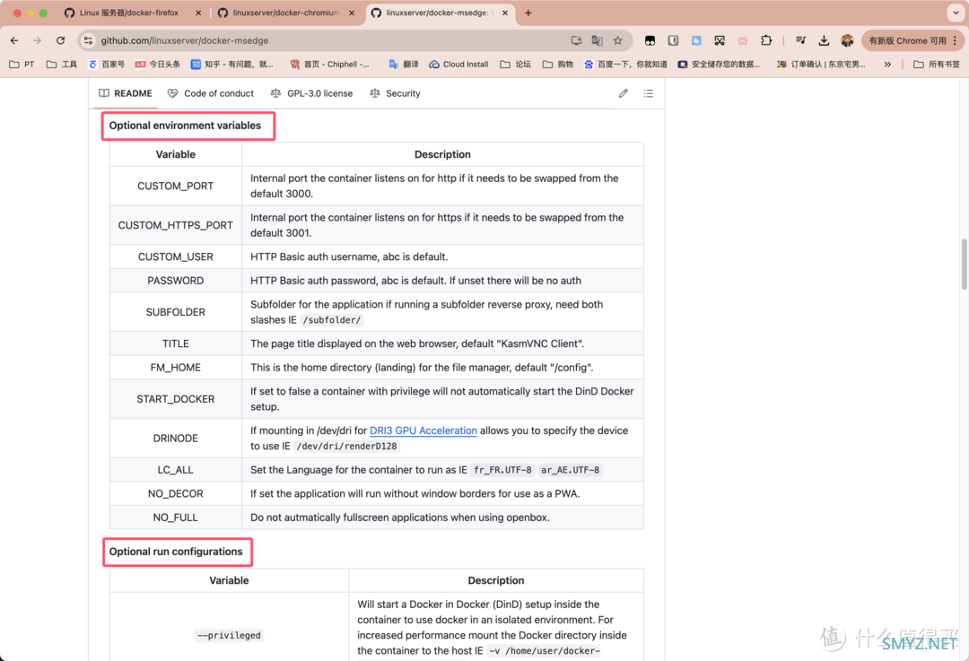Open the 订单确认 东京宅男 bookmark
Screen dimensions: 969x661
click(821, 65)
